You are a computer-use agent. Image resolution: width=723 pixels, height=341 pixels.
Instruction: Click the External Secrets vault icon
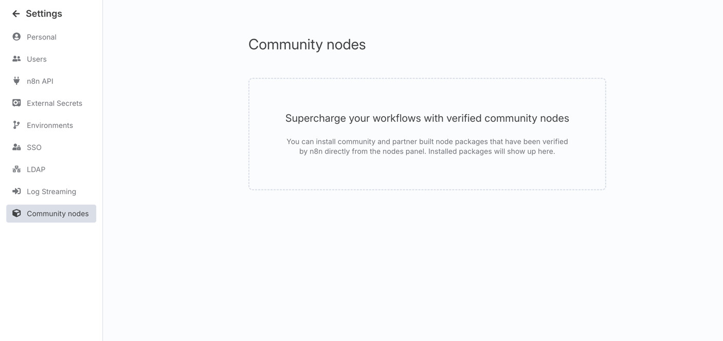click(x=16, y=103)
